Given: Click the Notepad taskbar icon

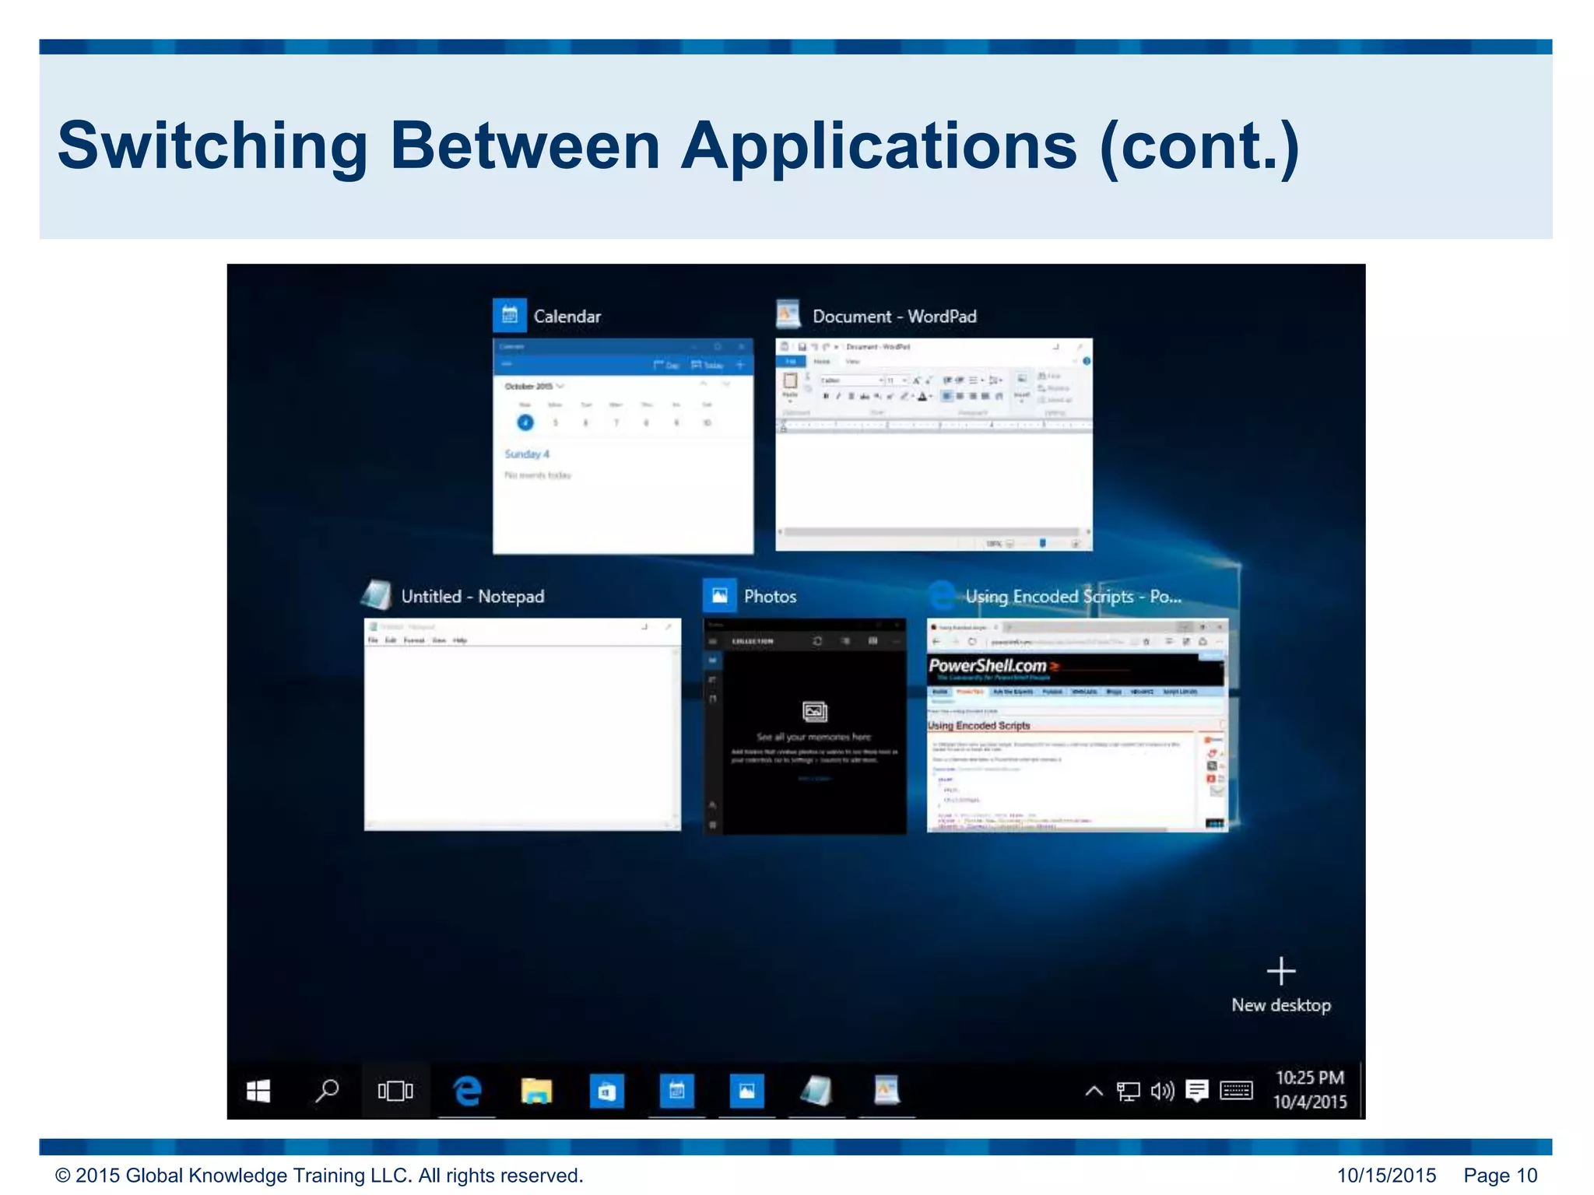Looking at the screenshot, I should pos(816,1091).
